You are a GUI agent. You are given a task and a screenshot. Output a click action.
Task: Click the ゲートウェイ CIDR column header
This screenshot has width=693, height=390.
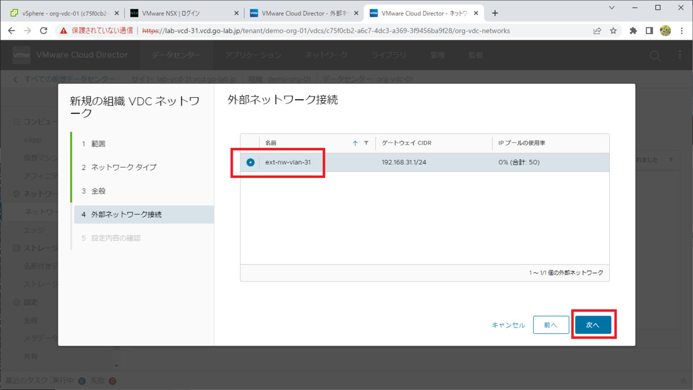[407, 143]
